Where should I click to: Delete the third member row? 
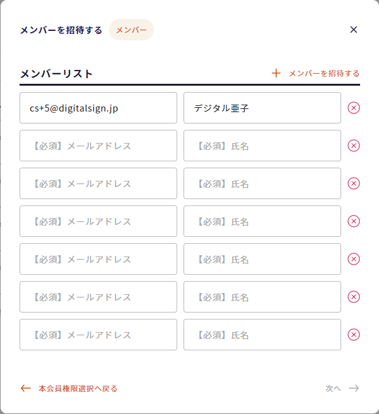[x=354, y=183]
